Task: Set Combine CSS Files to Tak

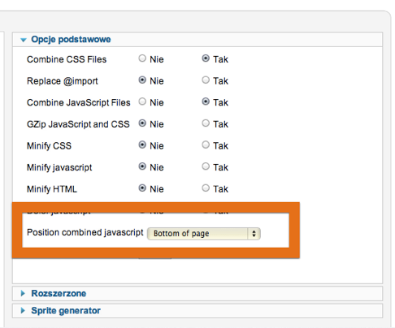Action: (x=206, y=58)
